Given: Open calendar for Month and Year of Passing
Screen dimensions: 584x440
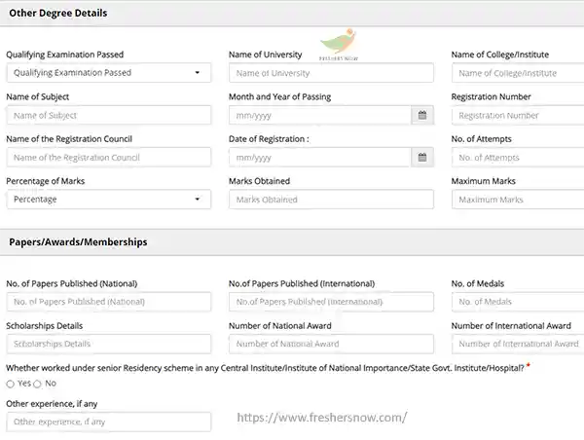Looking at the screenshot, I should pyautogui.click(x=422, y=115).
